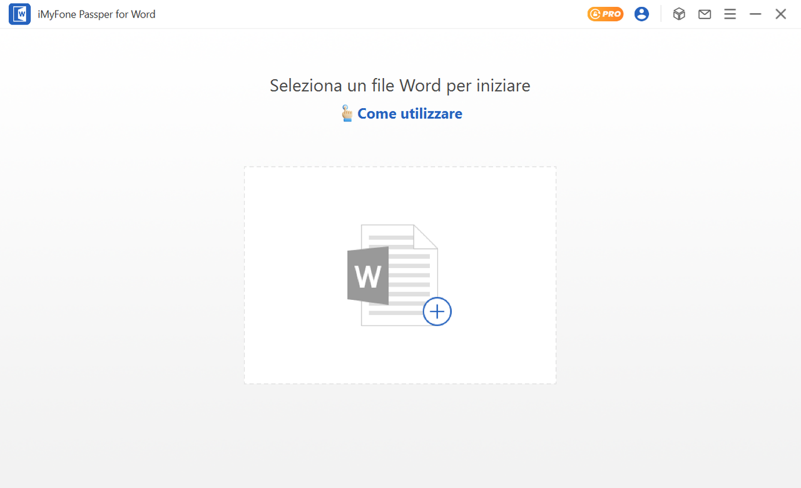Access settings through the menu icon
This screenshot has width=801, height=488.
tap(730, 14)
